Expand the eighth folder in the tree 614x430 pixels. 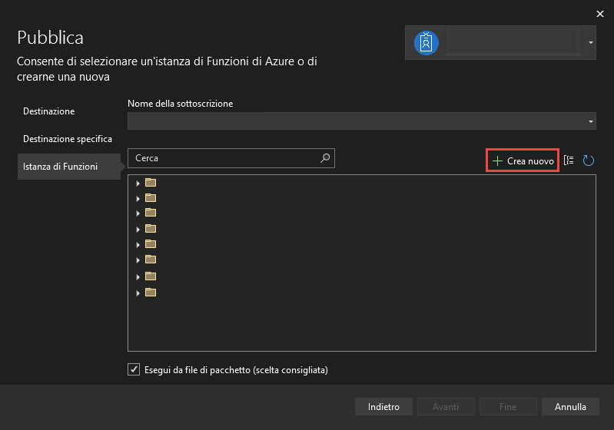pos(138,293)
